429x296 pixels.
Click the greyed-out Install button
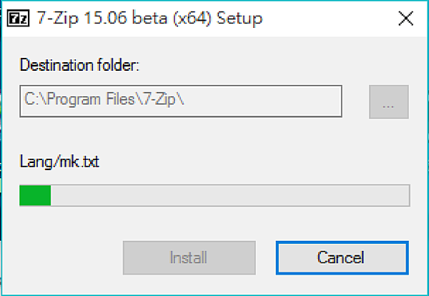[x=189, y=257]
